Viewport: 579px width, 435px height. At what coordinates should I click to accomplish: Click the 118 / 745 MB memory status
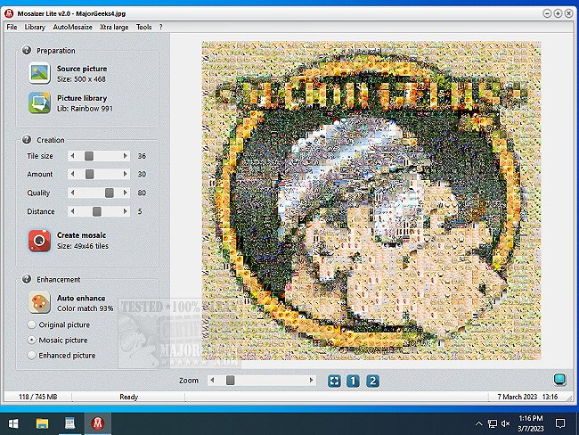tap(38, 397)
